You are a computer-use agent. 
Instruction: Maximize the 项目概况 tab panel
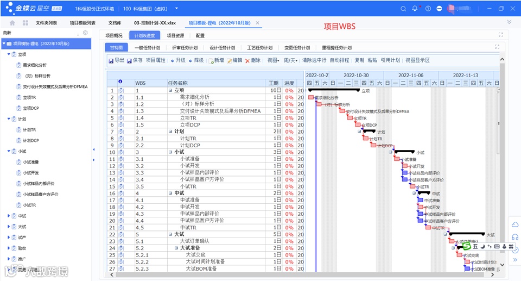coord(501,35)
